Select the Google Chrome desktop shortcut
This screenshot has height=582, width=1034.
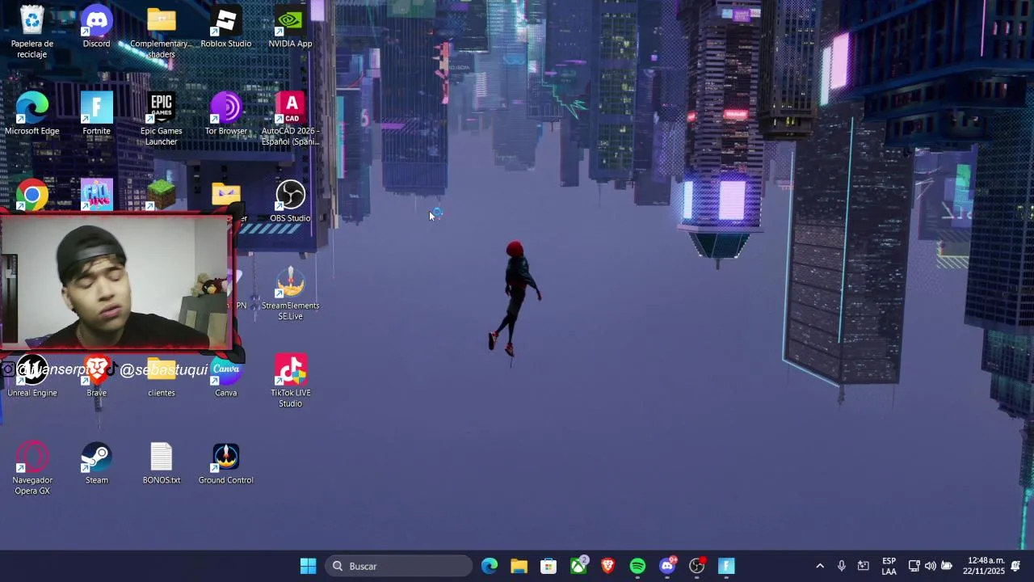click(x=32, y=196)
